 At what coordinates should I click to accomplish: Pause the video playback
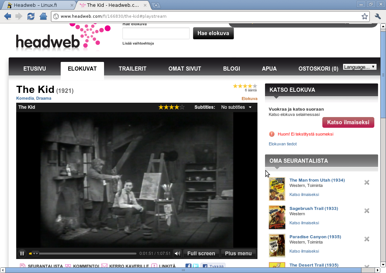(22, 253)
